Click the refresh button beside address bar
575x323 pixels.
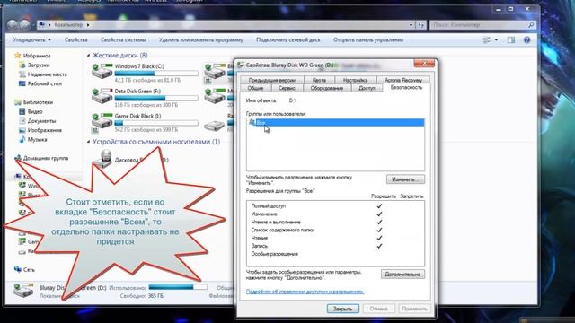coord(420,25)
